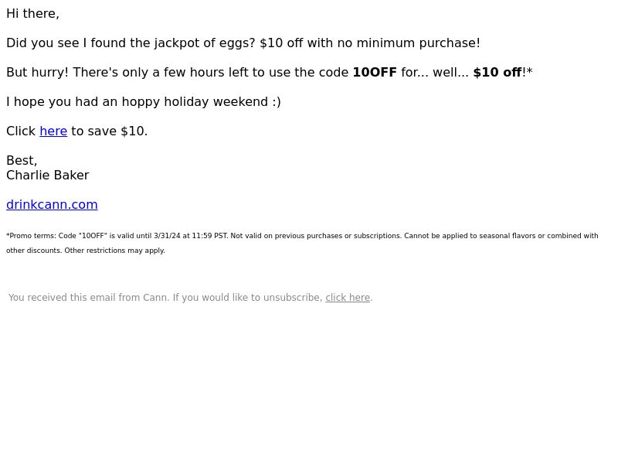Click the quoted "10OFF" in promo terms
The image size is (618, 464).
(x=93, y=236)
